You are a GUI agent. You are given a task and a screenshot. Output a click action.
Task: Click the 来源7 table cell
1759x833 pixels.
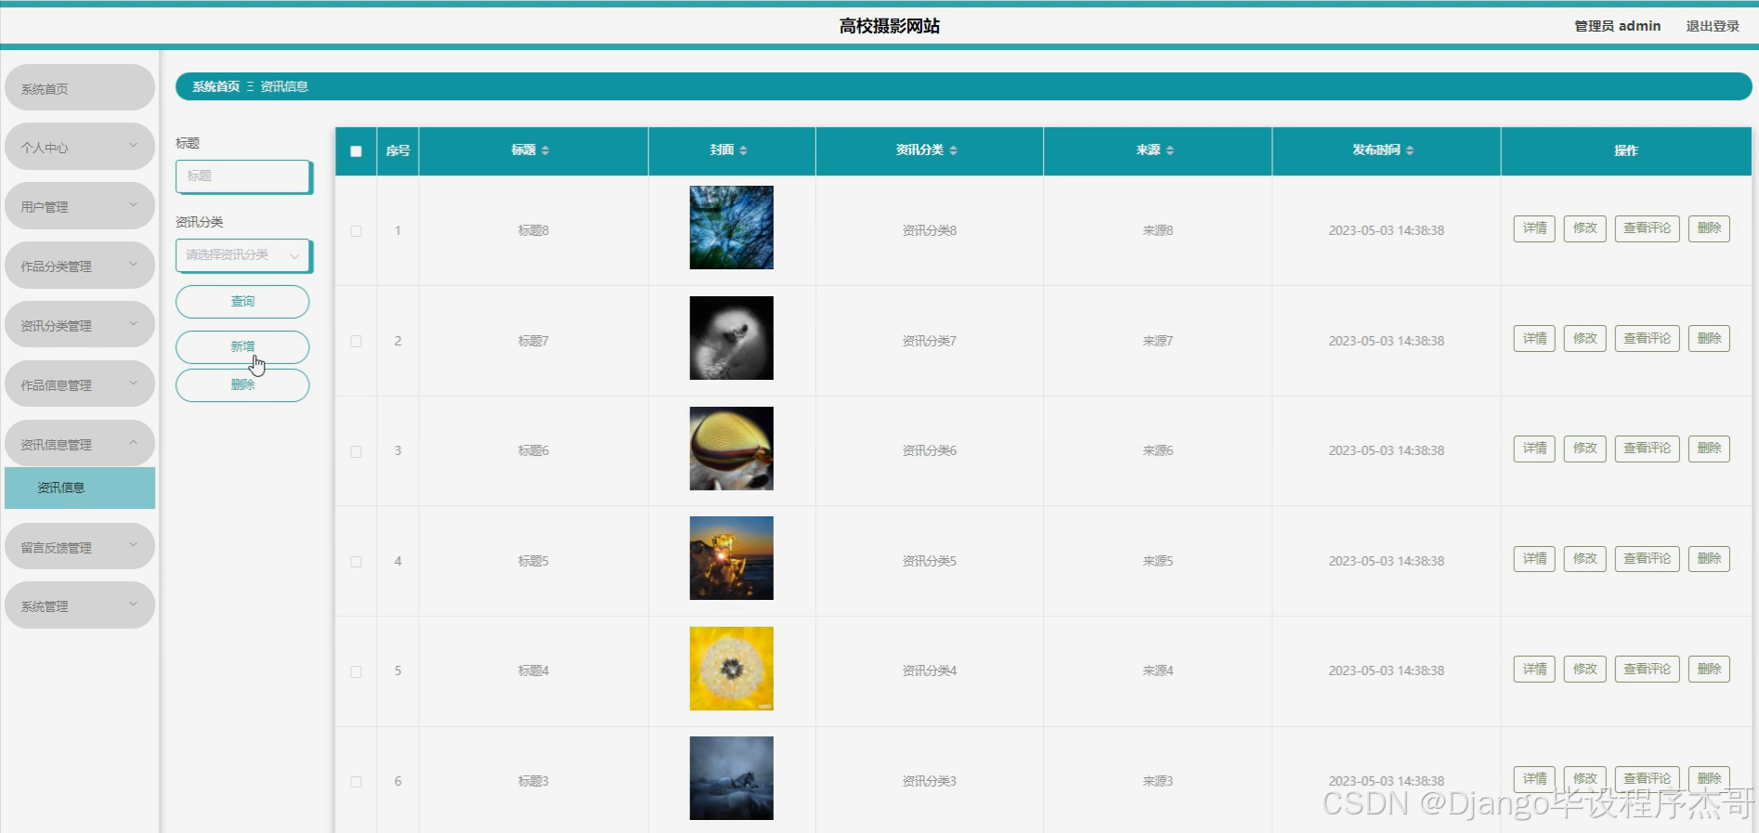[x=1157, y=341]
